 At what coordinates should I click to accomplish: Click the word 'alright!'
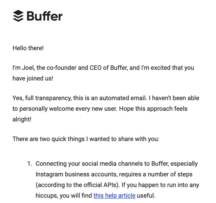[x=22, y=119]
